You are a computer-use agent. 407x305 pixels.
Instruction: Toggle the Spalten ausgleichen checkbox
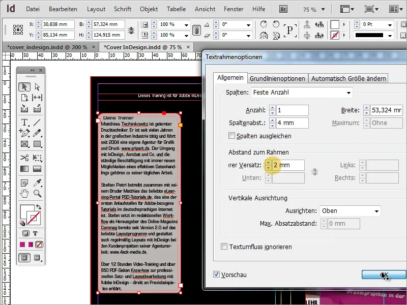tap(231, 136)
